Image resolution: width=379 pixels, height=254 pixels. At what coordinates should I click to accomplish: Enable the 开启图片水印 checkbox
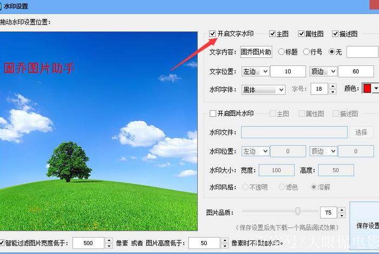pyautogui.click(x=213, y=113)
